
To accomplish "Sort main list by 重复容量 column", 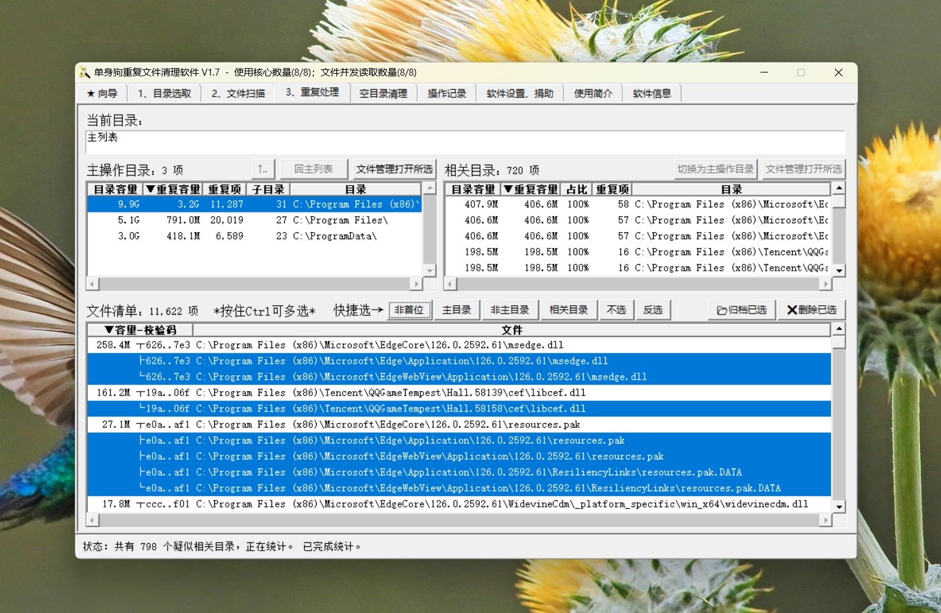I will click(x=173, y=189).
